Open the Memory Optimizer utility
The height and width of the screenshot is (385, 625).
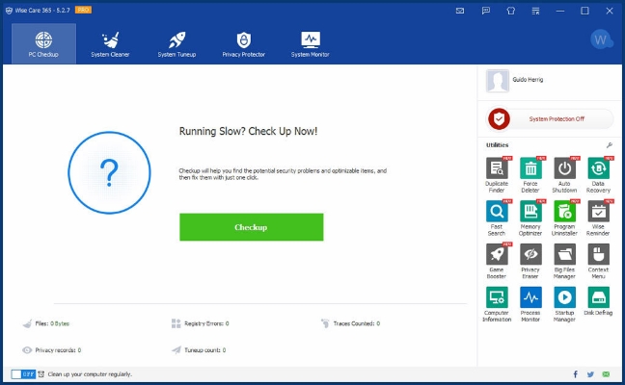click(530, 218)
